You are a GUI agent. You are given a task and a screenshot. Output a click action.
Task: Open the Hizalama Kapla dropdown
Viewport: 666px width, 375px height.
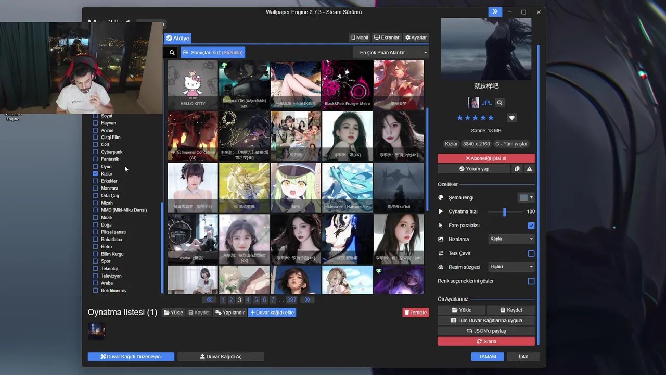pos(511,239)
